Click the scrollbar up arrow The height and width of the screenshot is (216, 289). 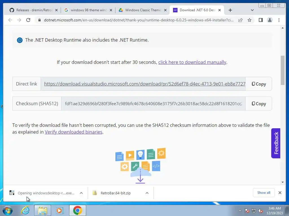tap(283, 28)
